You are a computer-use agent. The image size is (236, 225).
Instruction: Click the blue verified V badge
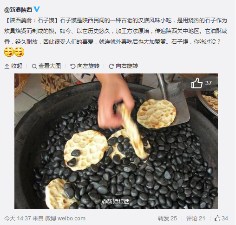click(x=37, y=9)
